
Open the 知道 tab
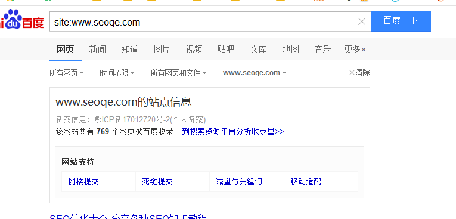point(129,49)
